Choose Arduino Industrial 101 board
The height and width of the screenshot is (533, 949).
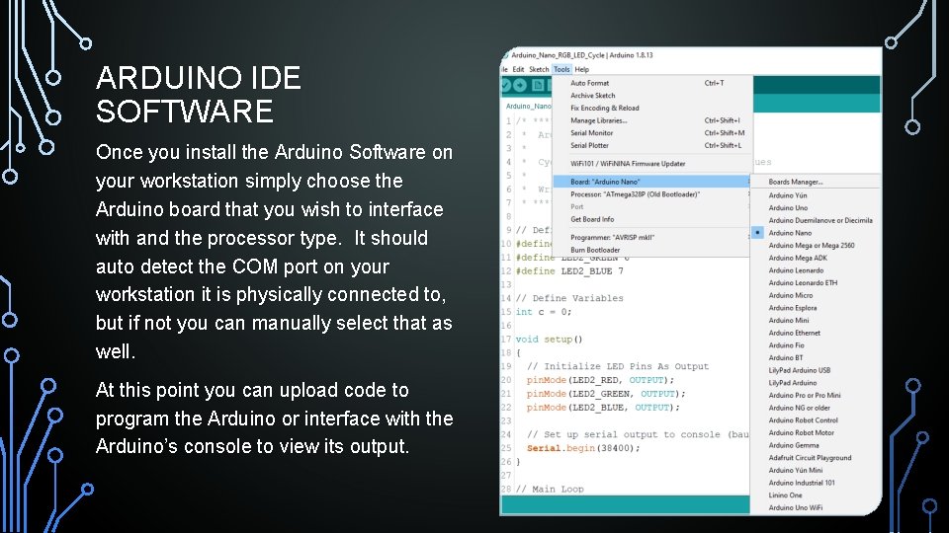click(x=816, y=483)
